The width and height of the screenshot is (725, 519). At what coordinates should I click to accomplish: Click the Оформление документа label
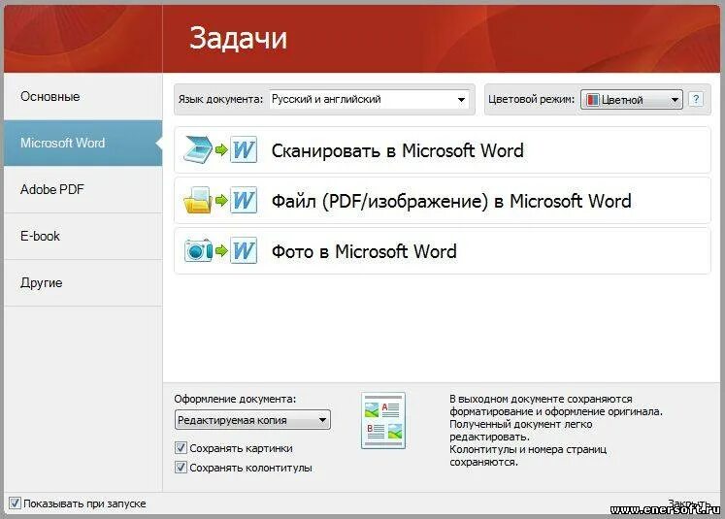[235, 399]
